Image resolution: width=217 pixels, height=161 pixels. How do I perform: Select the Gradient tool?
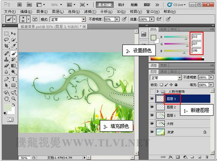(x=13, y=66)
